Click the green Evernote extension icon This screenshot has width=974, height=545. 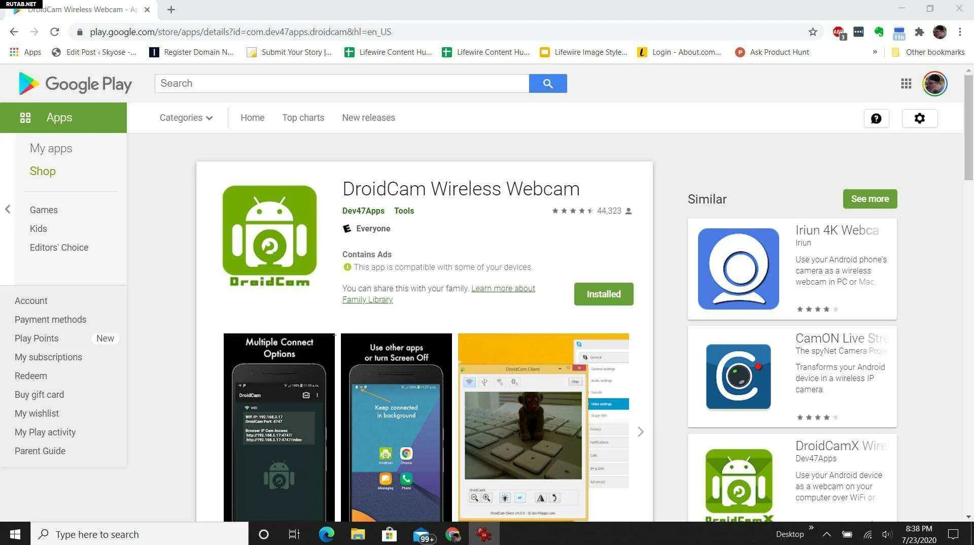click(x=879, y=32)
